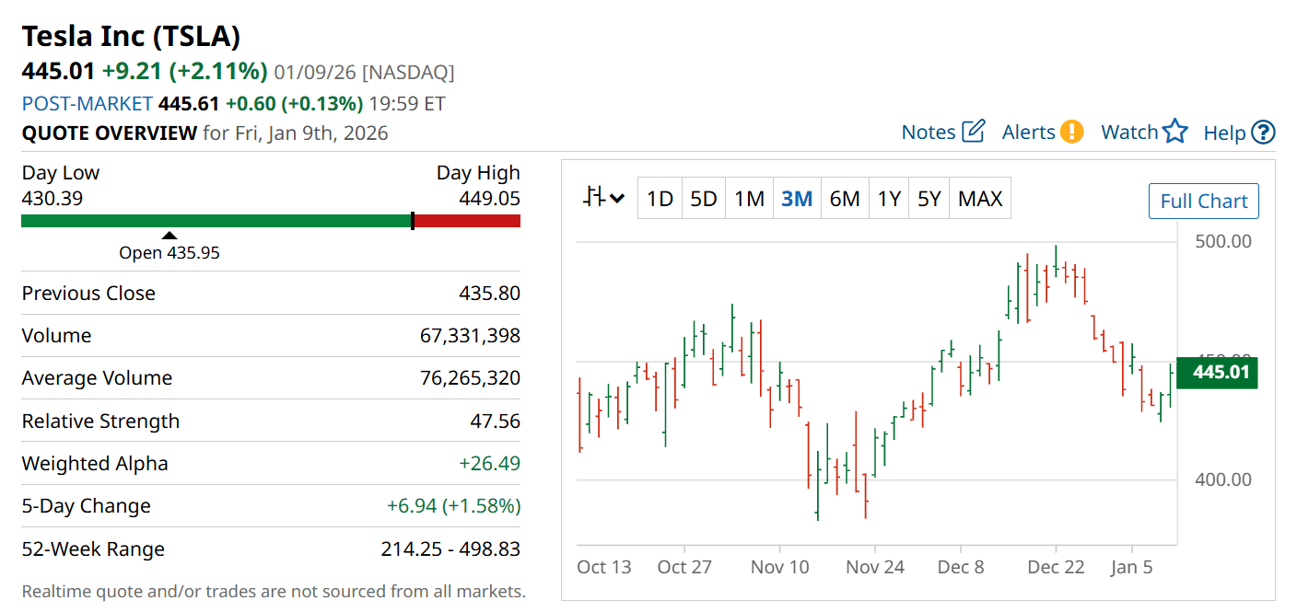Open the Help question mark icon

(1264, 133)
